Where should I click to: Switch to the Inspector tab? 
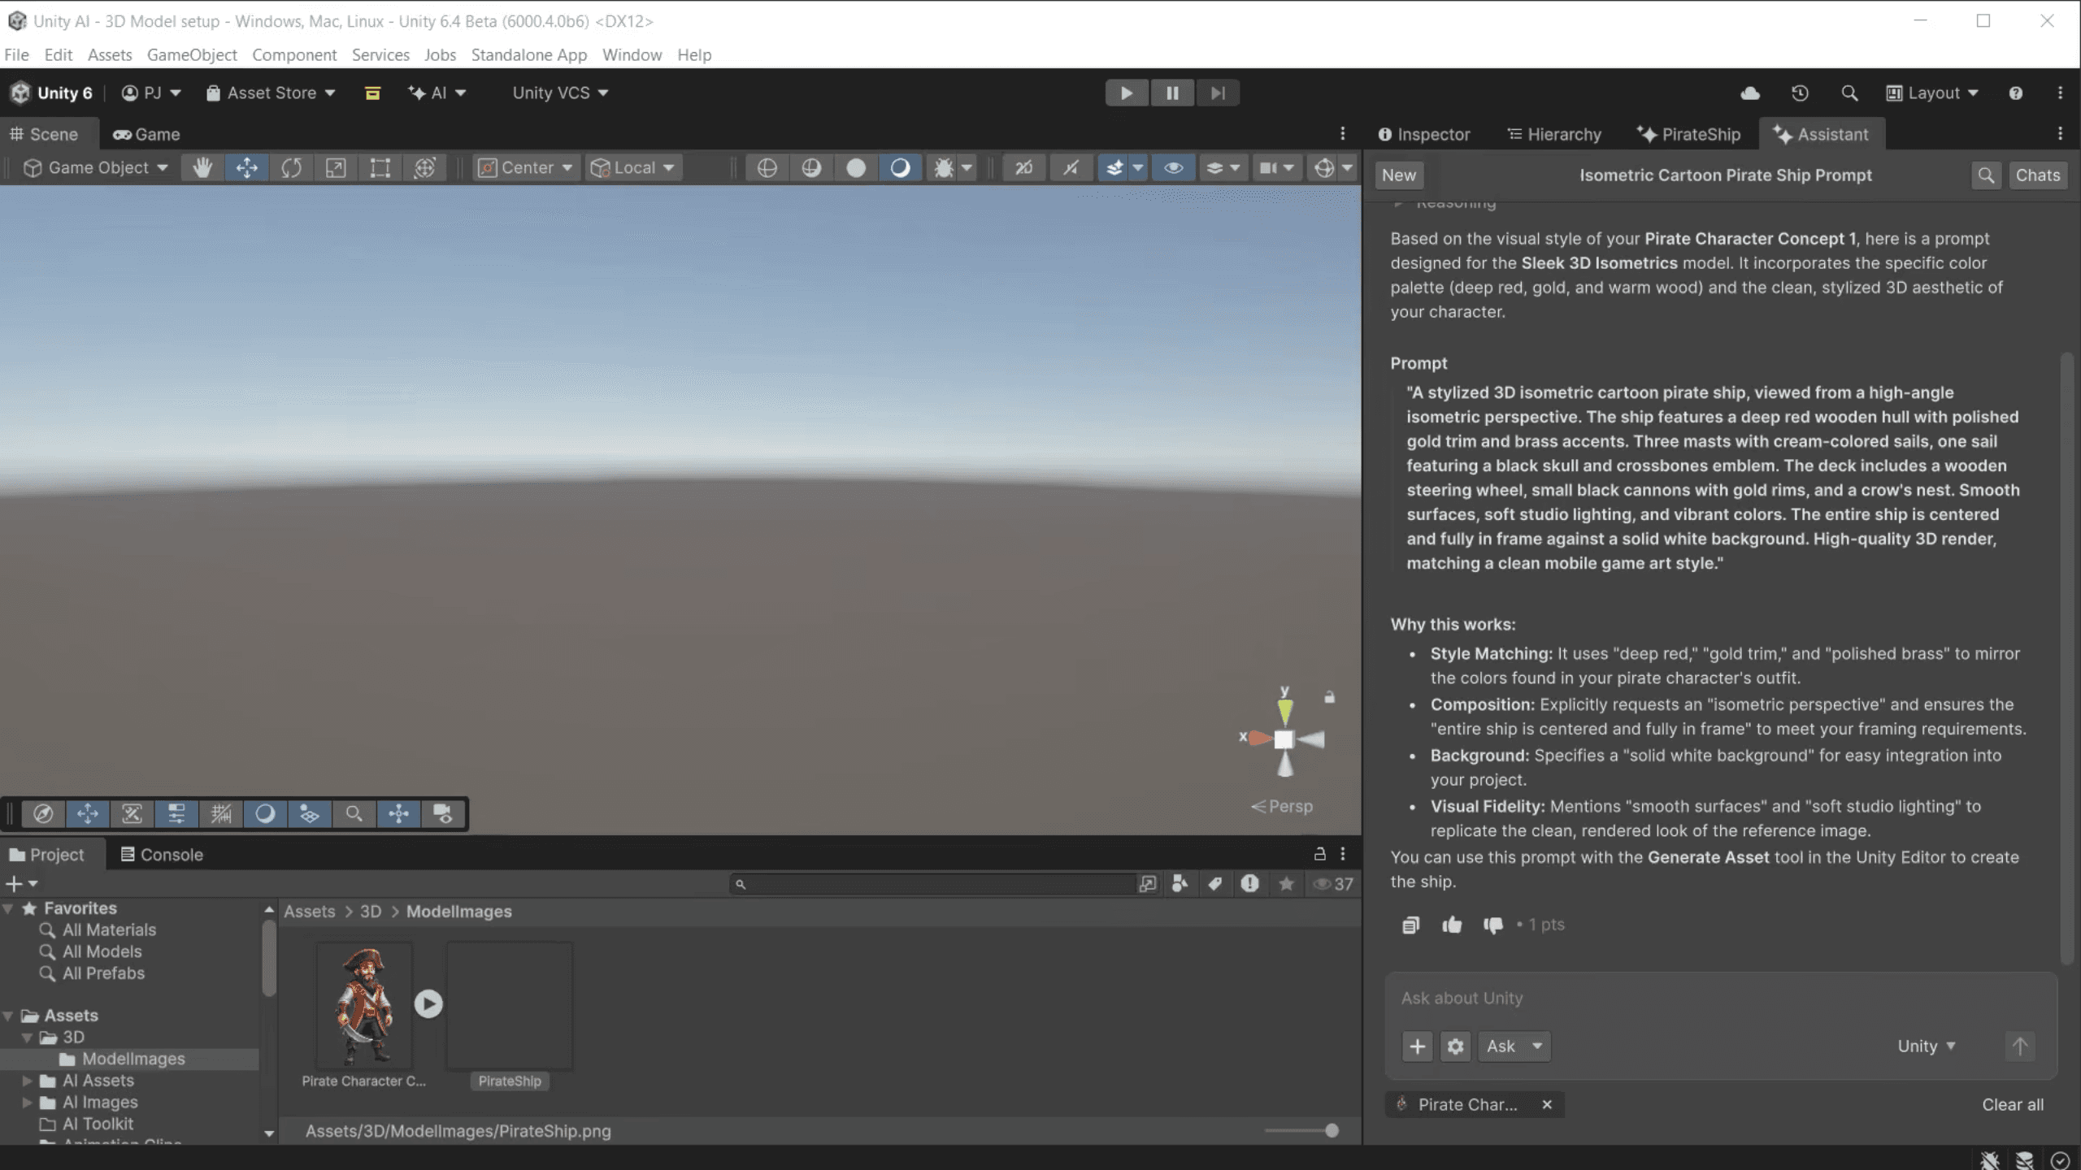pos(1424,134)
